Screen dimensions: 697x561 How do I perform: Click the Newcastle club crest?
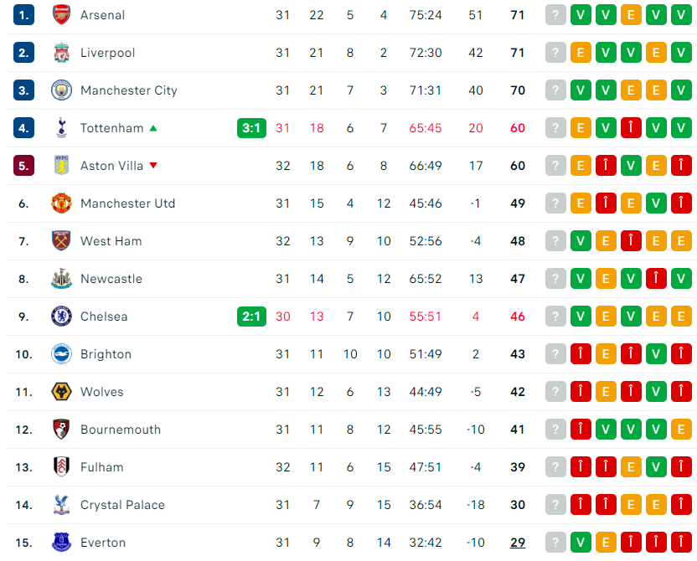pos(61,279)
